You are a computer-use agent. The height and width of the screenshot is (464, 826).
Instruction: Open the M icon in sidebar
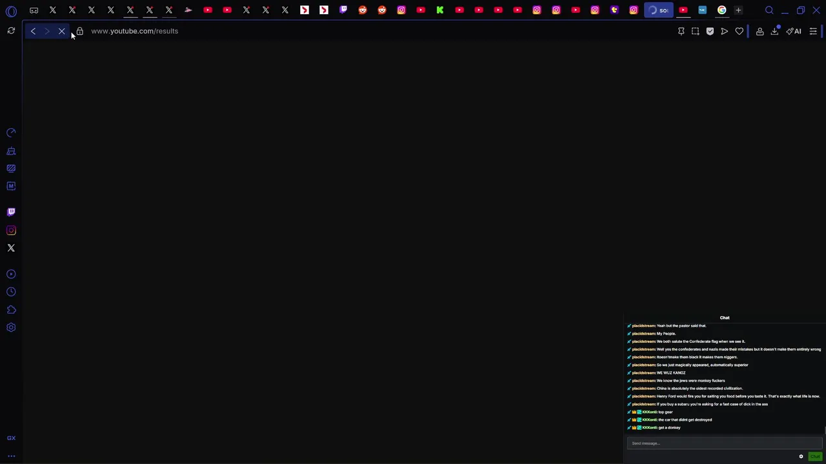click(11, 186)
